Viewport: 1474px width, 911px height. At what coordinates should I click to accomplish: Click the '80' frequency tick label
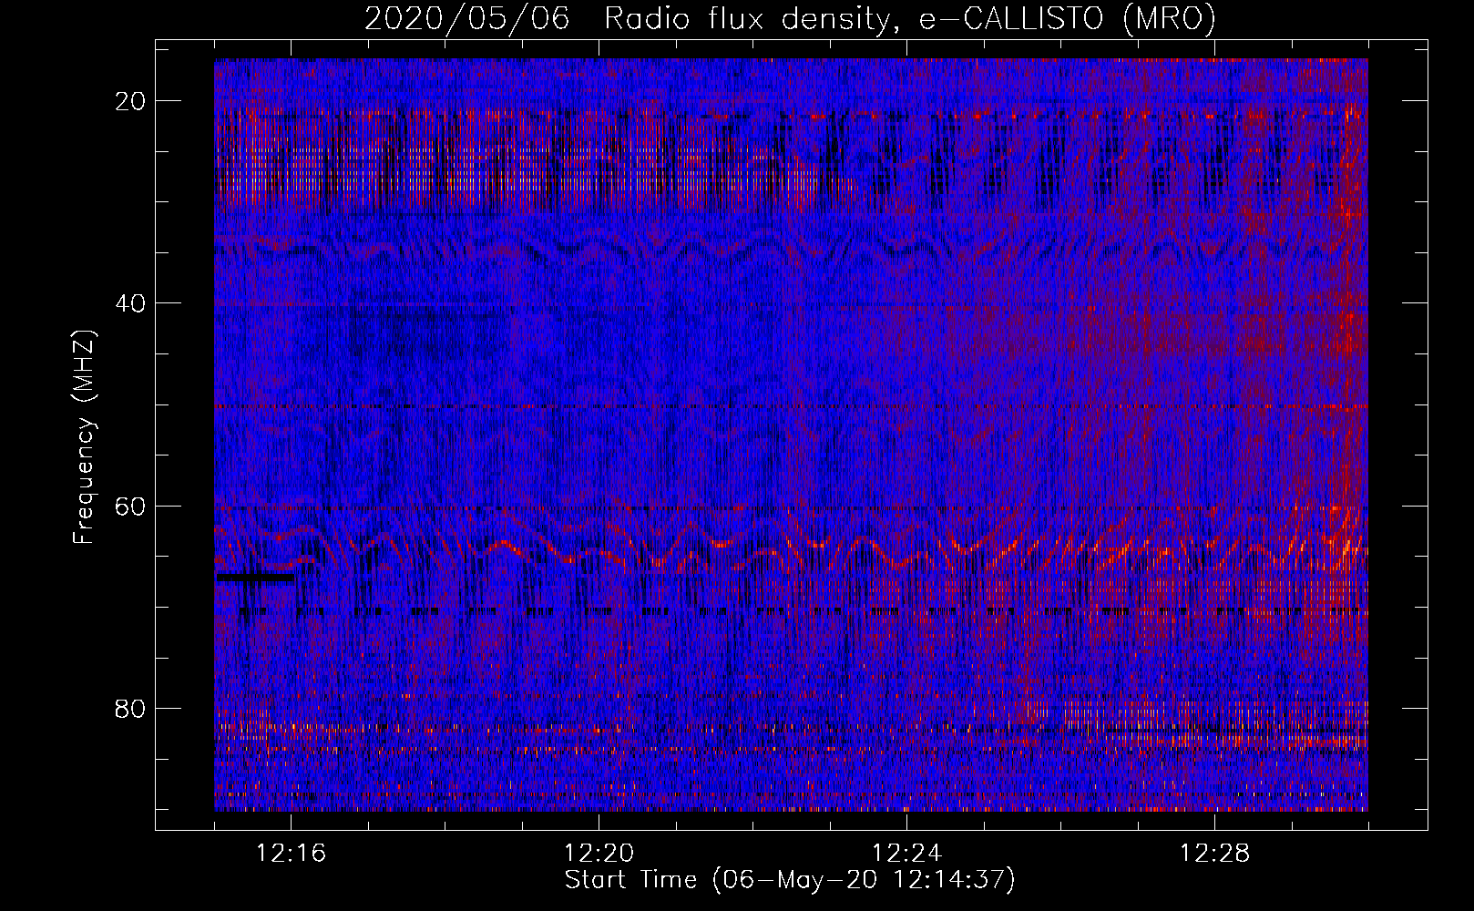[131, 709]
